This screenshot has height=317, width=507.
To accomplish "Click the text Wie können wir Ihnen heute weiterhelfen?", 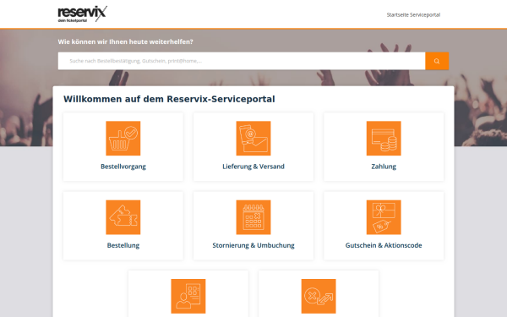I will tap(125, 41).
